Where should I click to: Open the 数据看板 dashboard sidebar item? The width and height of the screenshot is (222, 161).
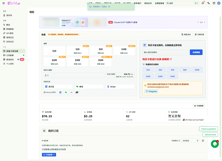click(14, 29)
